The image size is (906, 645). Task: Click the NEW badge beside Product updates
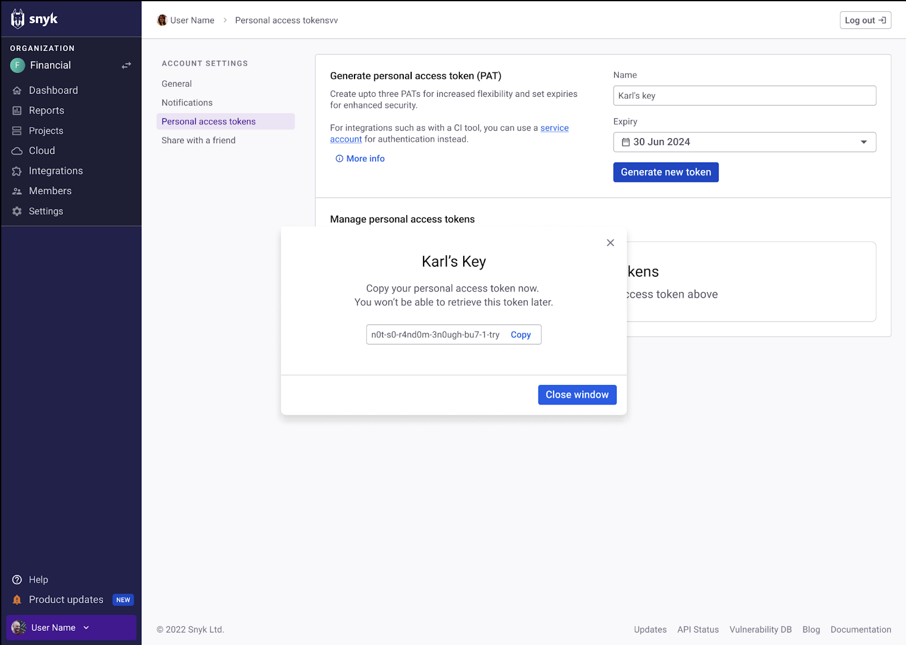[x=123, y=600]
